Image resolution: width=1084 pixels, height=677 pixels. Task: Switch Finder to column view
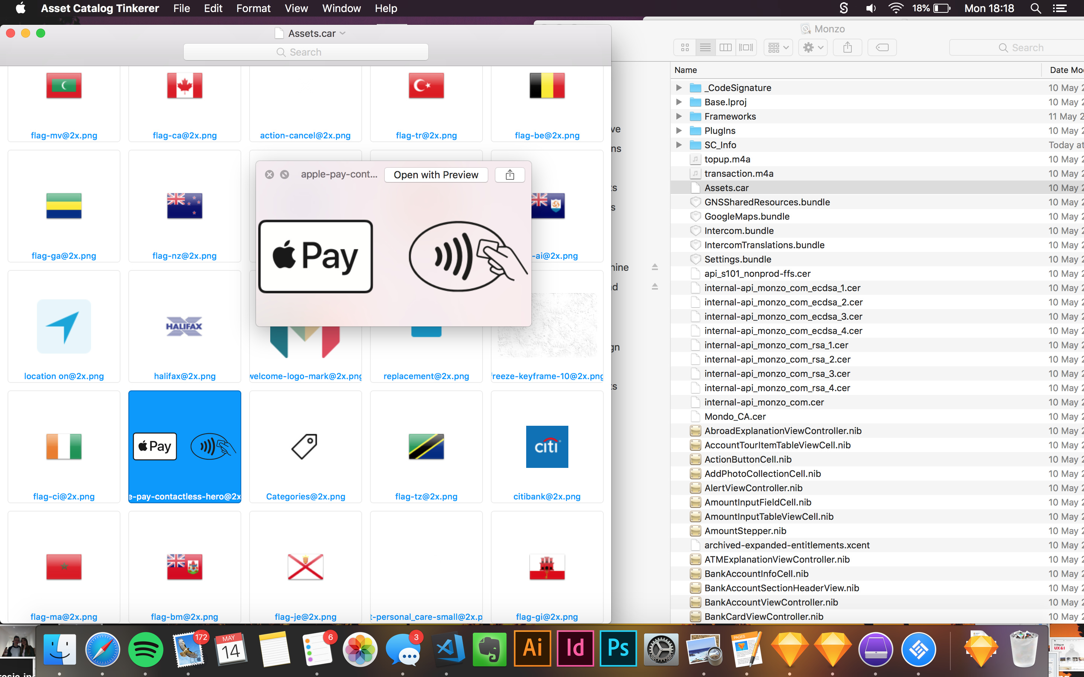click(726, 47)
